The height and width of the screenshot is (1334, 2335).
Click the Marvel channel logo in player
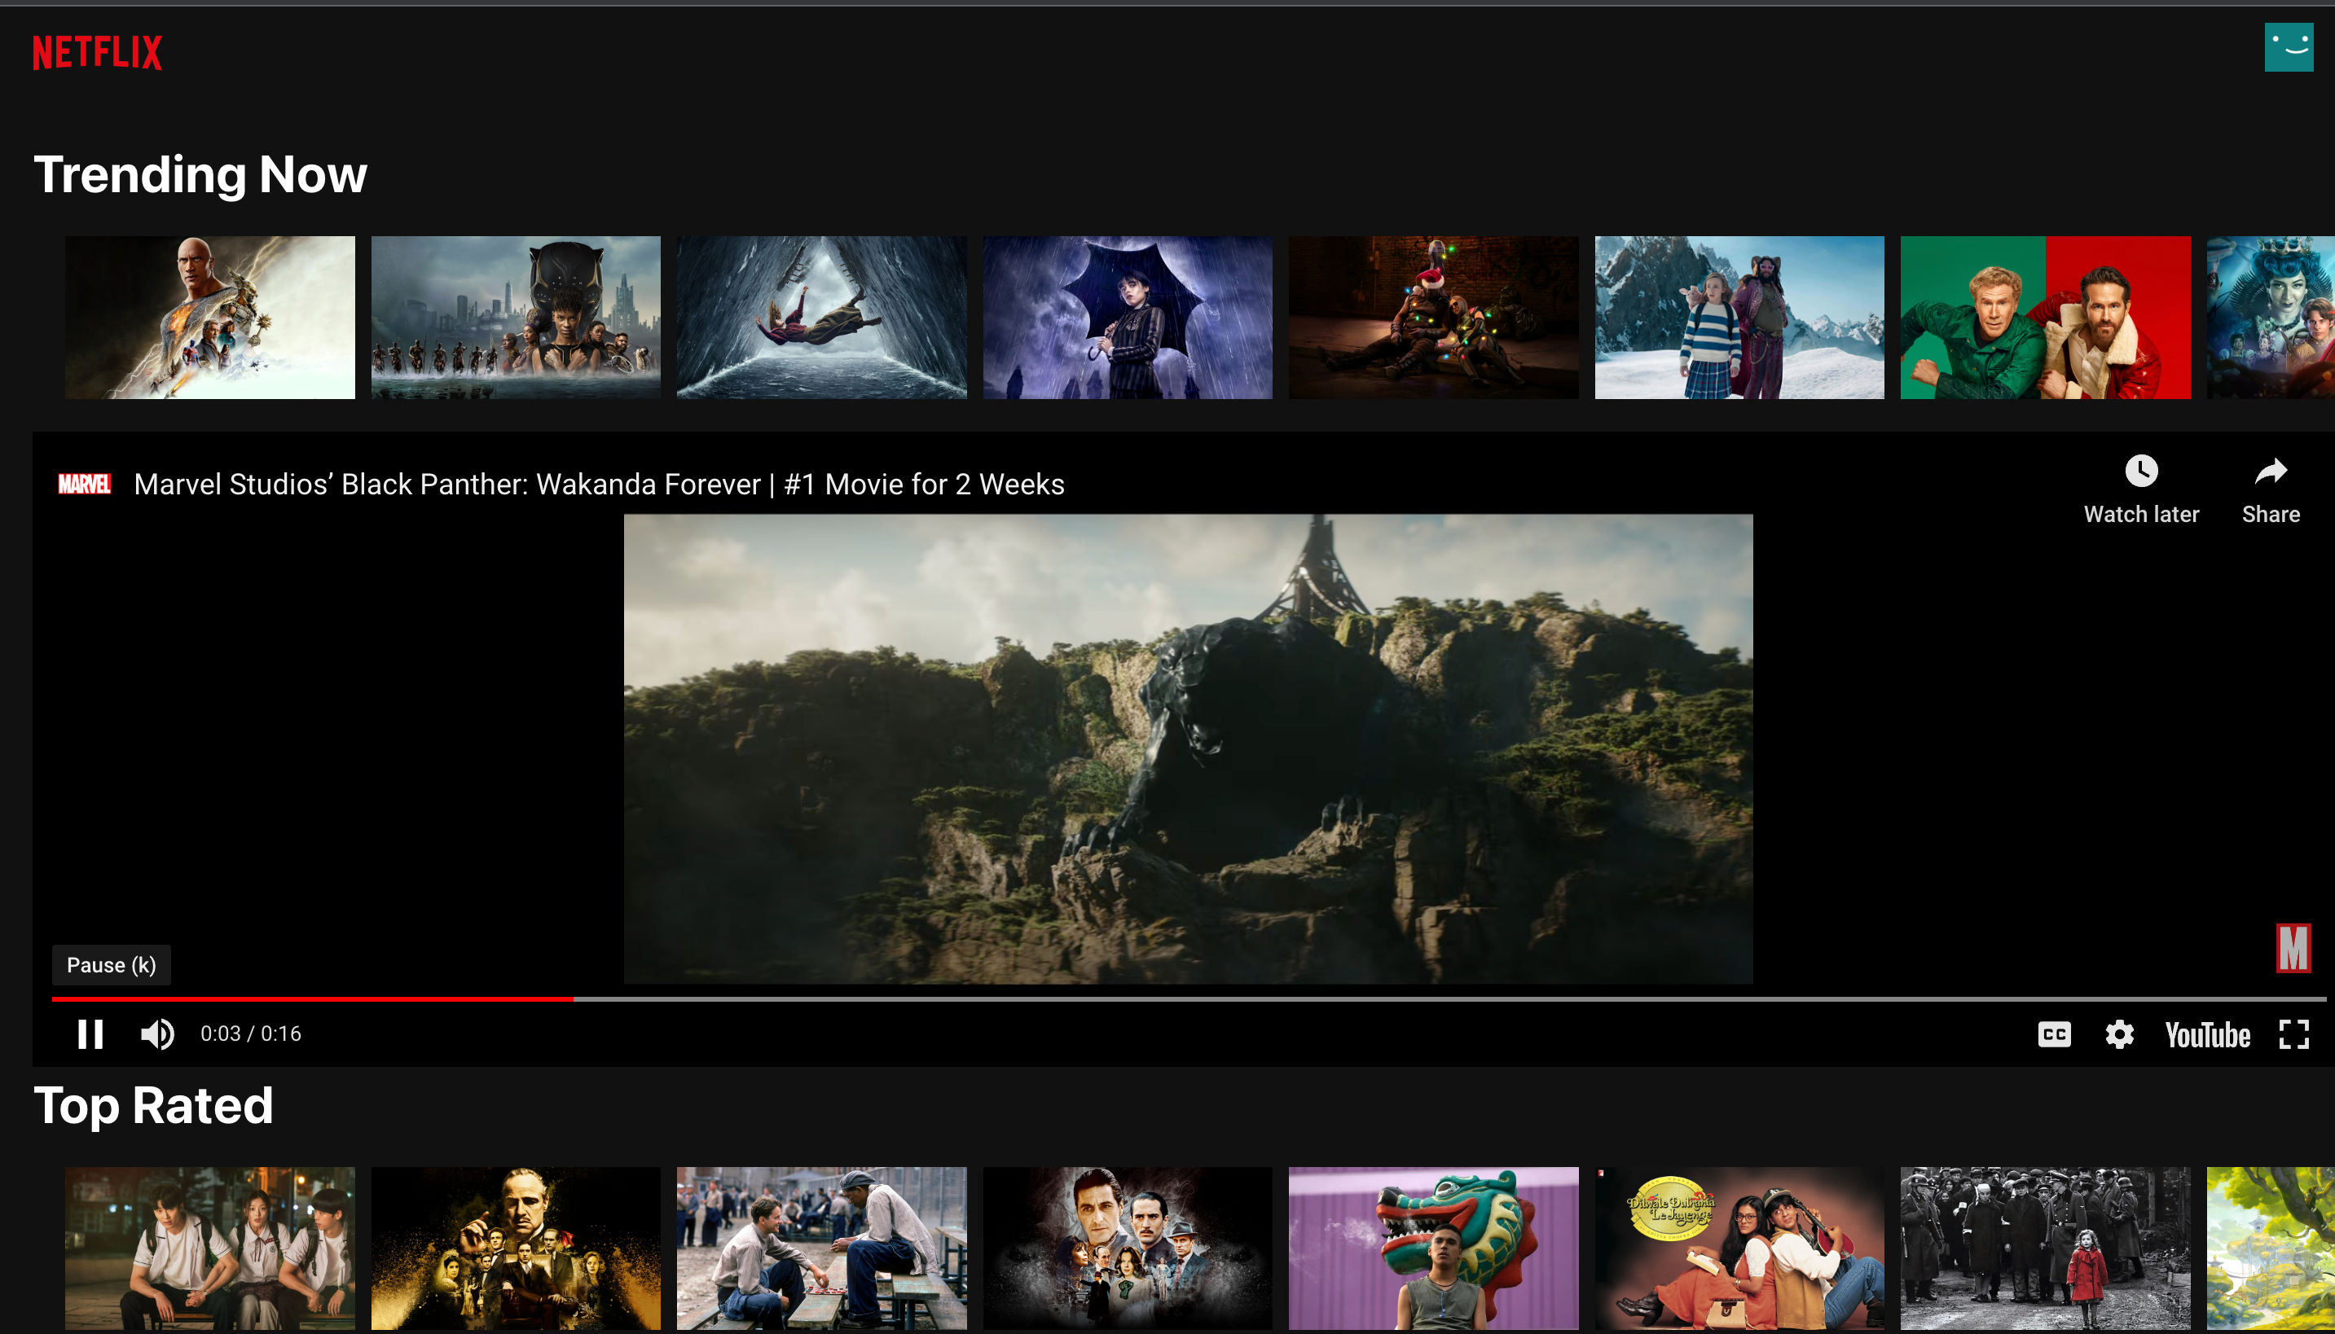pyautogui.click(x=84, y=484)
